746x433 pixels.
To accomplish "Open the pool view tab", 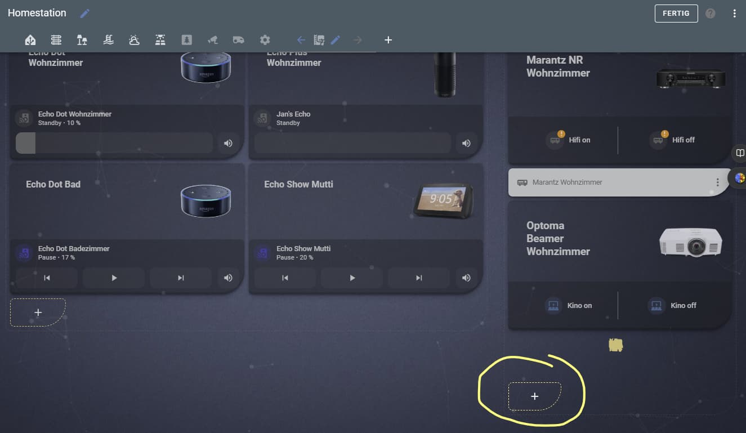I will [x=109, y=40].
